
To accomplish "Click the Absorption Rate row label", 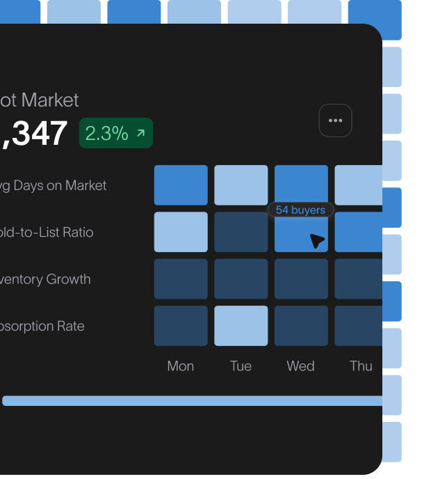I will 42,326.
